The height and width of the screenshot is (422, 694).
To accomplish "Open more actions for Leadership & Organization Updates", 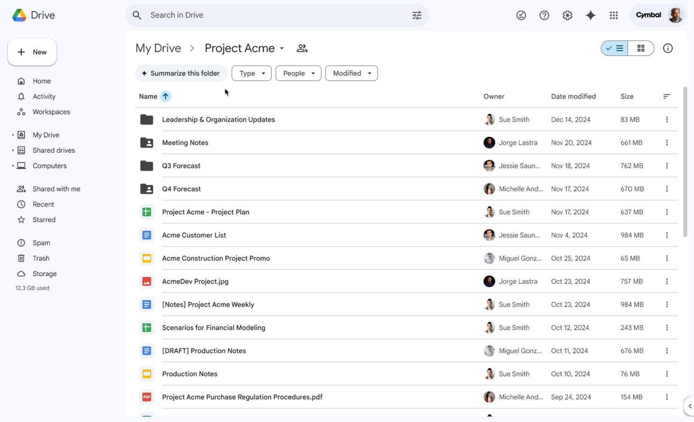I will [x=667, y=119].
